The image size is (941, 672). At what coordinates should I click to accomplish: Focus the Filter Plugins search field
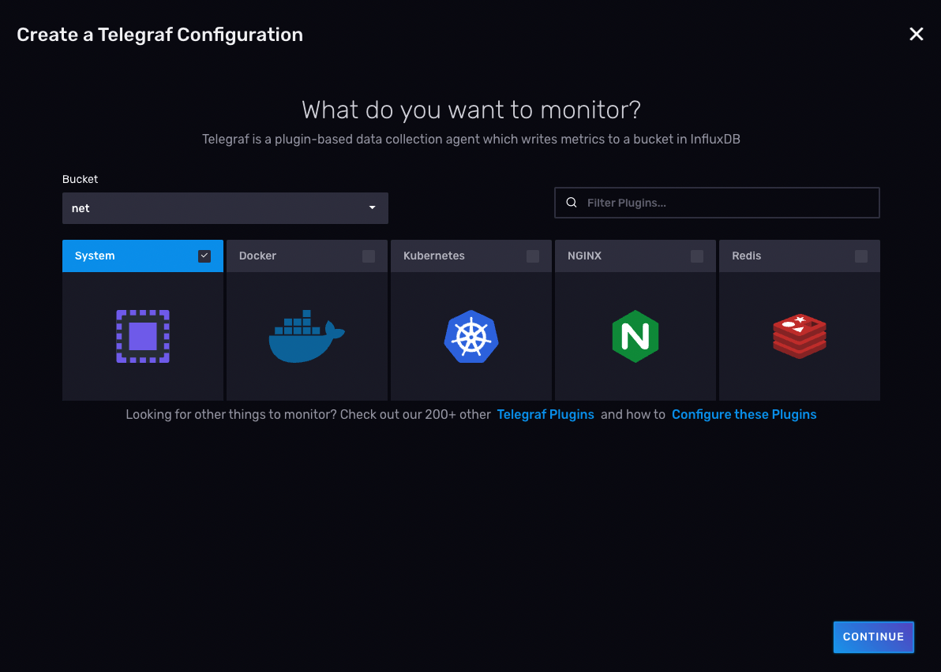(x=717, y=203)
